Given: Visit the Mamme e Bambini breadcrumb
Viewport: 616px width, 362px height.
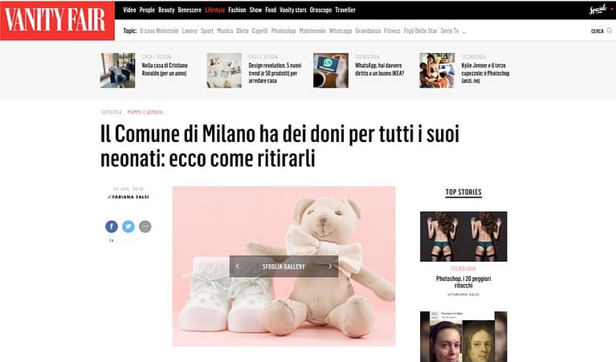Looking at the screenshot, I should pos(145,112).
